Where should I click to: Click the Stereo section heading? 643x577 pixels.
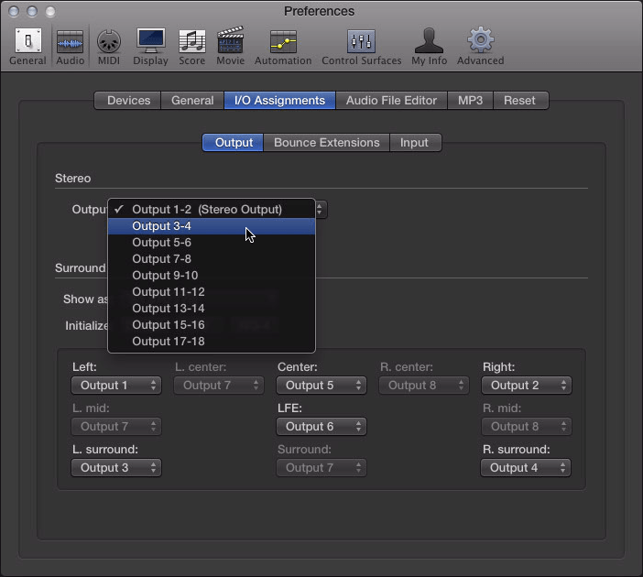pyautogui.click(x=72, y=179)
